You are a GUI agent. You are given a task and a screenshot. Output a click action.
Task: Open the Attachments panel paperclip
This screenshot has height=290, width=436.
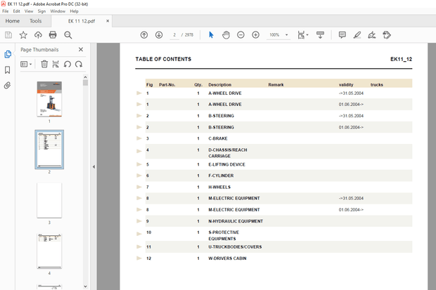8,85
